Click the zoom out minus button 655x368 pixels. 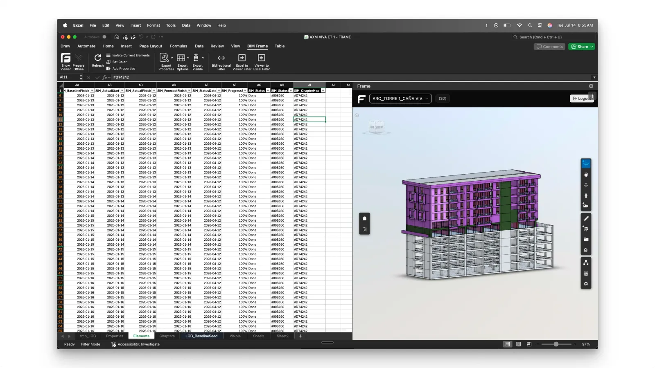538,344
